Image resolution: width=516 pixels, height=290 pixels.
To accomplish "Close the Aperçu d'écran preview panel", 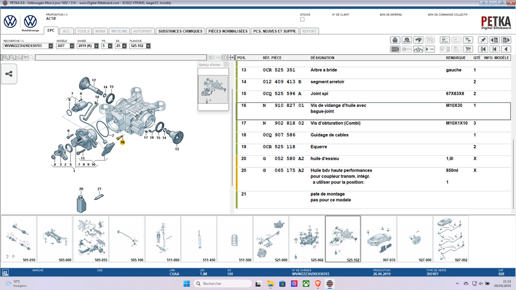I will 226,65.
